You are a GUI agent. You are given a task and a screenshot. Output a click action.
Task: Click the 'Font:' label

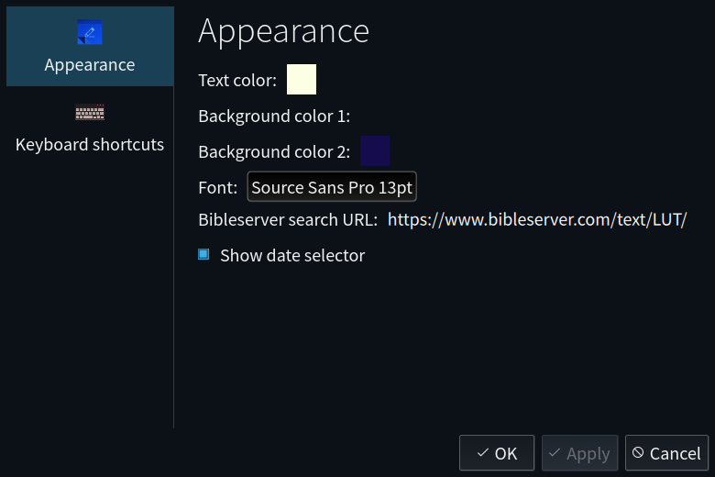(217, 188)
